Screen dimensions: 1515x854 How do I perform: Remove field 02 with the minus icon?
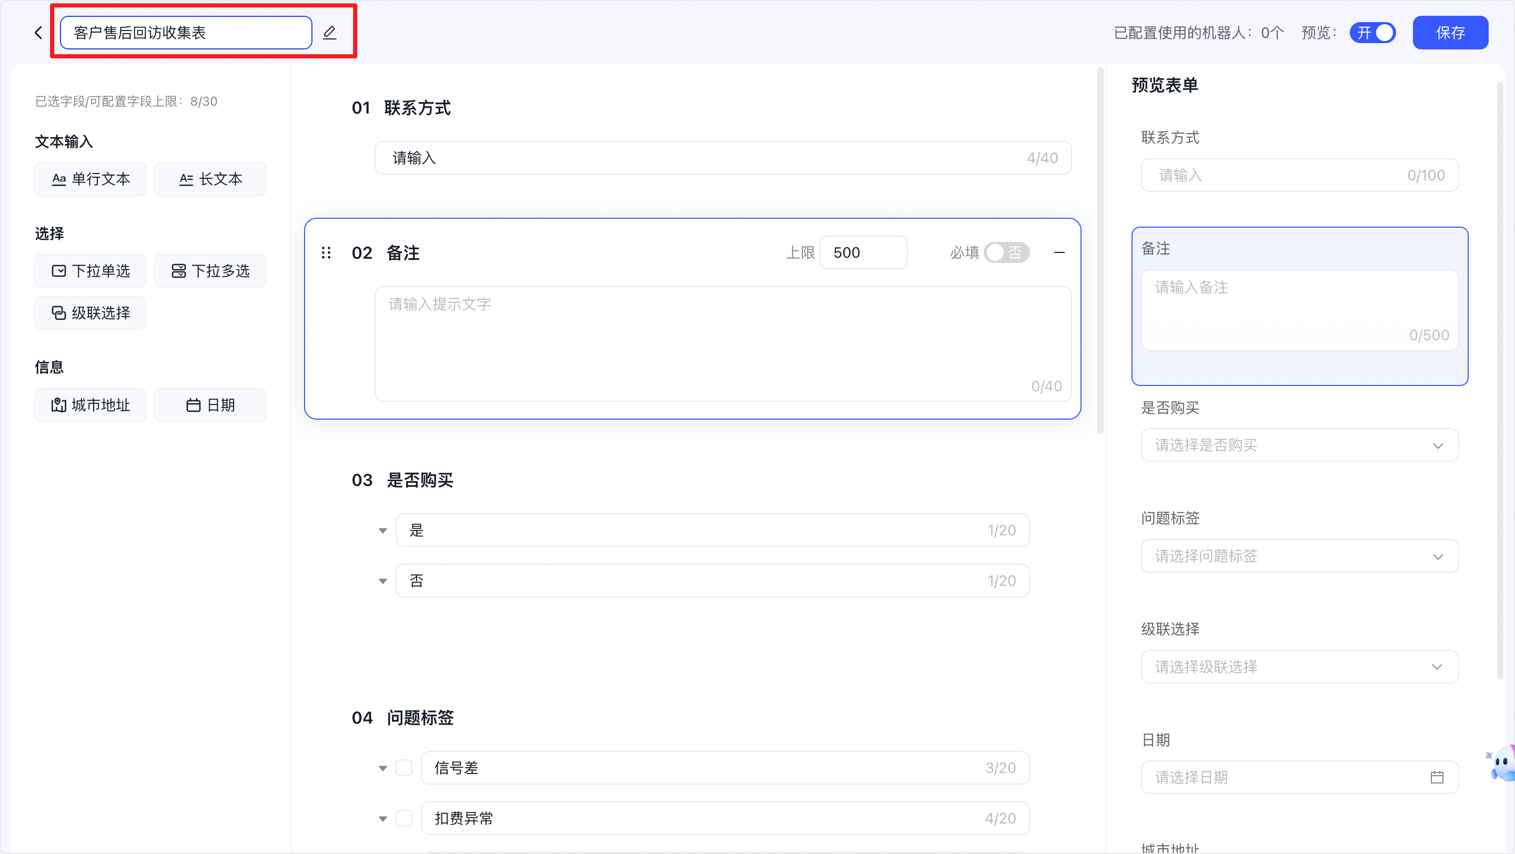click(x=1059, y=253)
